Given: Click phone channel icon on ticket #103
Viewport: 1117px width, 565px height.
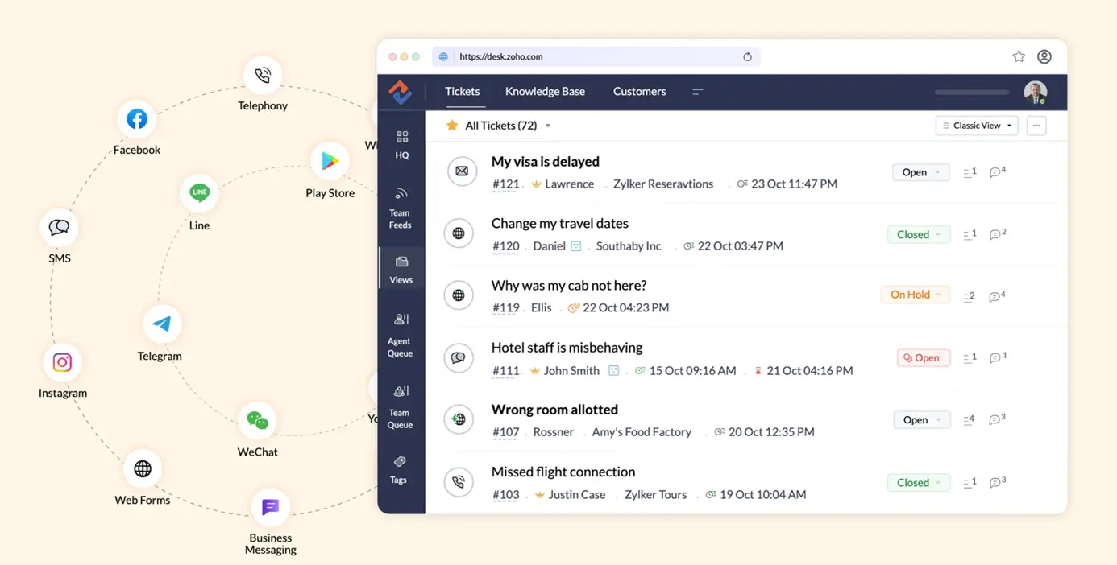Looking at the screenshot, I should click(459, 481).
